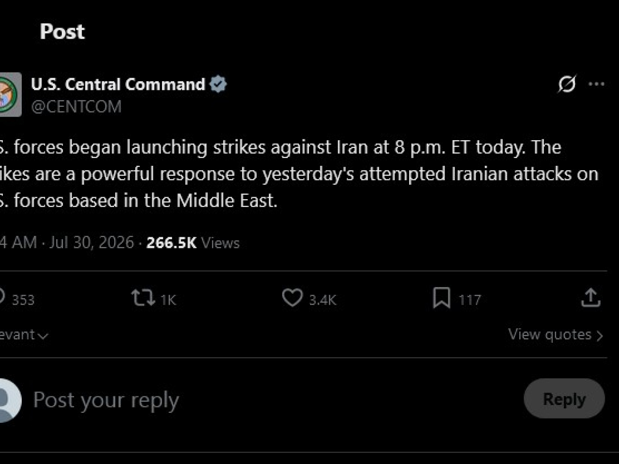619x464 pixels.
Task: Share the post via upload arrow icon
Action: [590, 298]
